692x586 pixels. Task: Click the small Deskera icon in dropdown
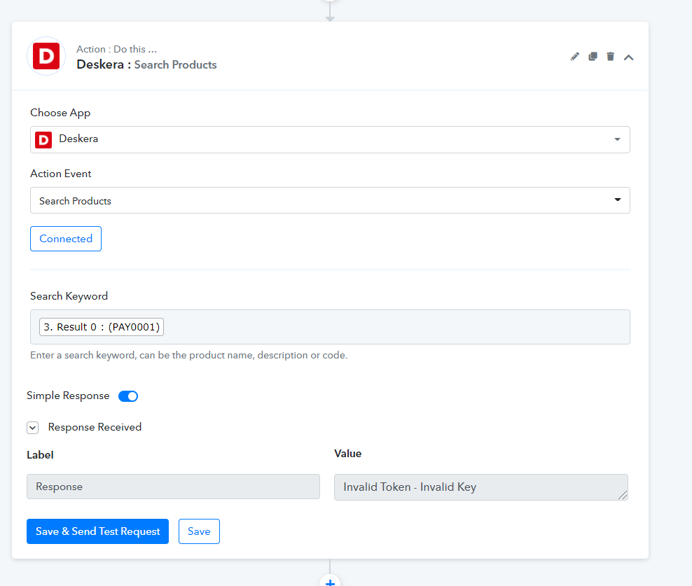pyautogui.click(x=43, y=140)
